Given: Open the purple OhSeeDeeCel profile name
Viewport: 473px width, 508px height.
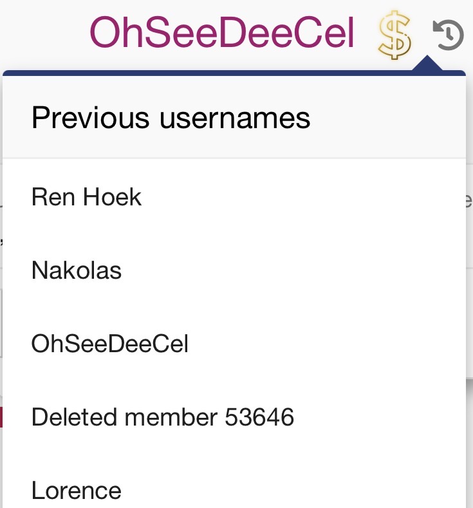Looking at the screenshot, I should 222,32.
